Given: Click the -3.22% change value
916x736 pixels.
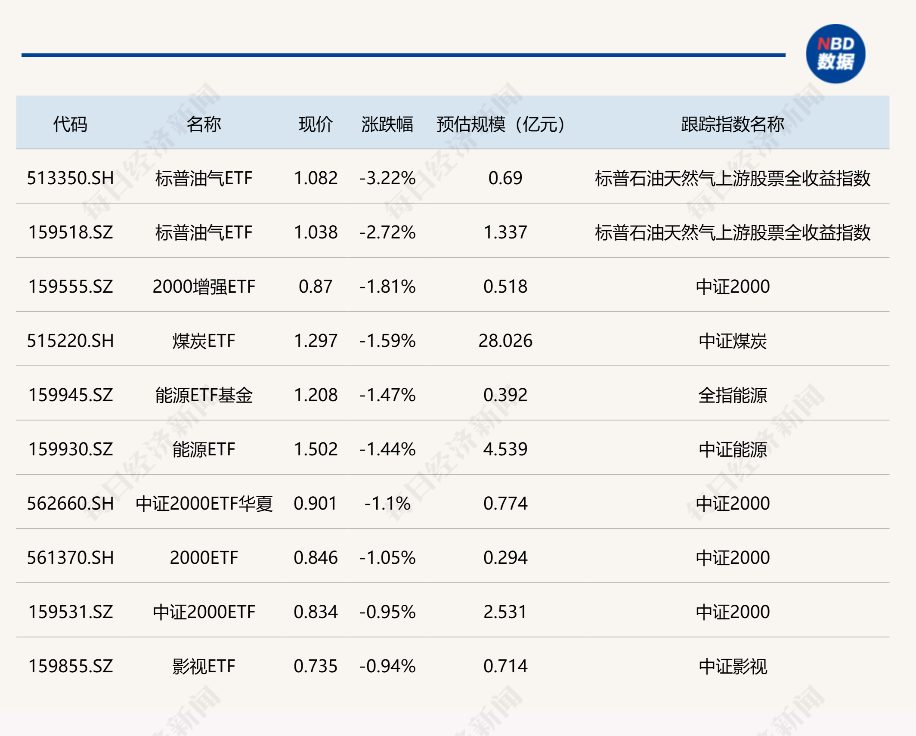Looking at the screenshot, I should 387,178.
